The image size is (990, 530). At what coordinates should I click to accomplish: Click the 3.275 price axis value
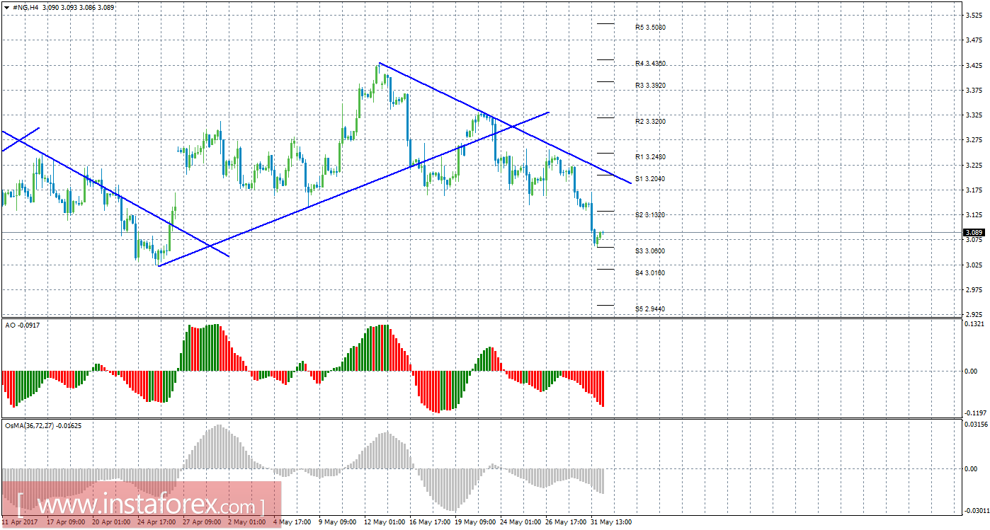(973, 140)
